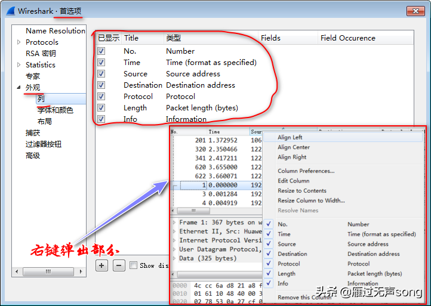Expand the Internet Protocol Version row
Viewport: 431px width, 306px height.
coord(174,240)
